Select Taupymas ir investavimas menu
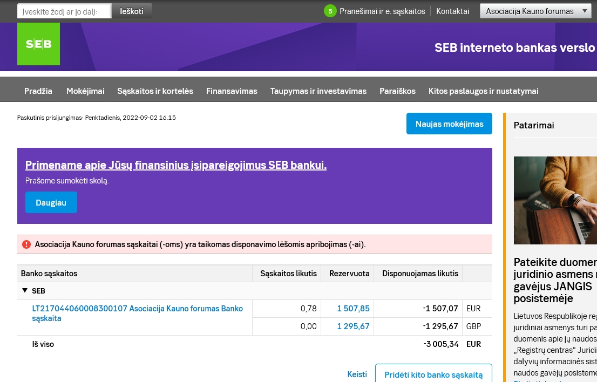Screen dimensions: 597x382 click(318, 91)
